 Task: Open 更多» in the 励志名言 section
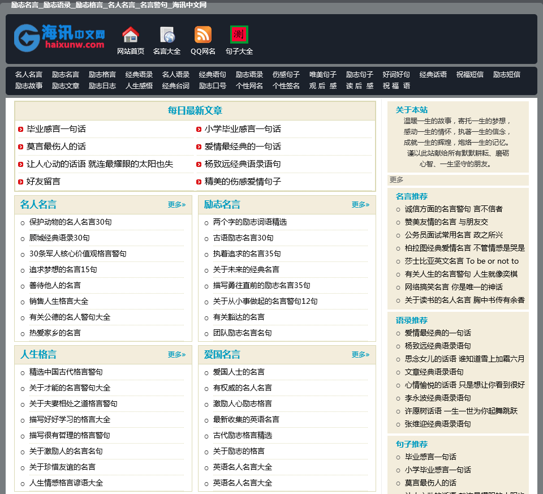(x=360, y=204)
